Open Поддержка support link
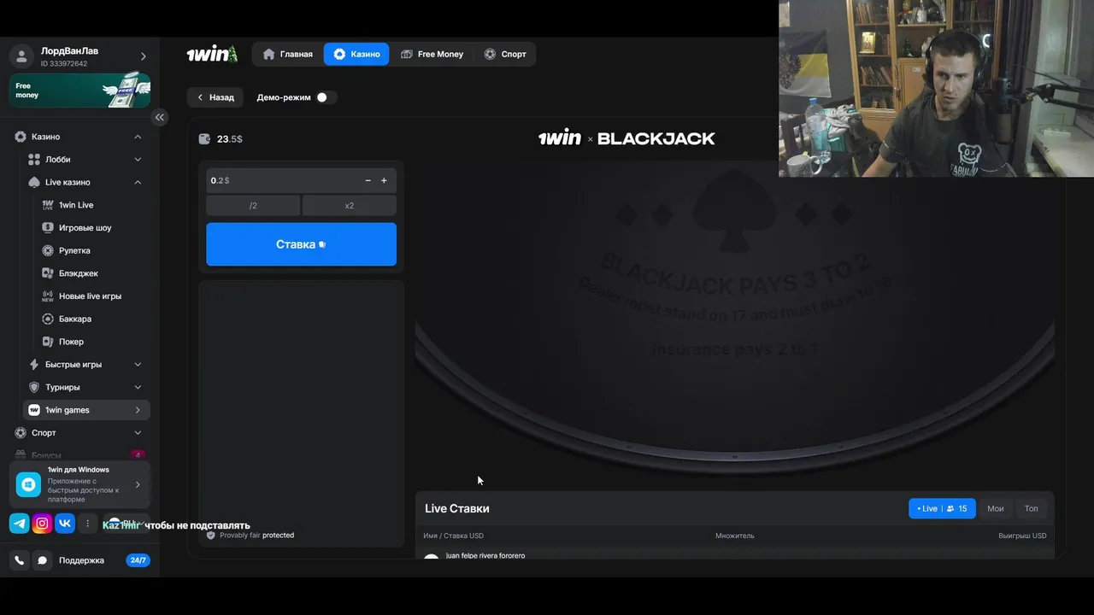The image size is (1094, 615). 81,560
